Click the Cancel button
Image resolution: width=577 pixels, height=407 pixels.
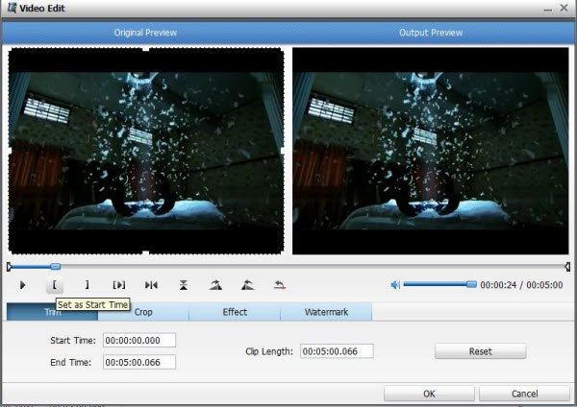(x=525, y=394)
